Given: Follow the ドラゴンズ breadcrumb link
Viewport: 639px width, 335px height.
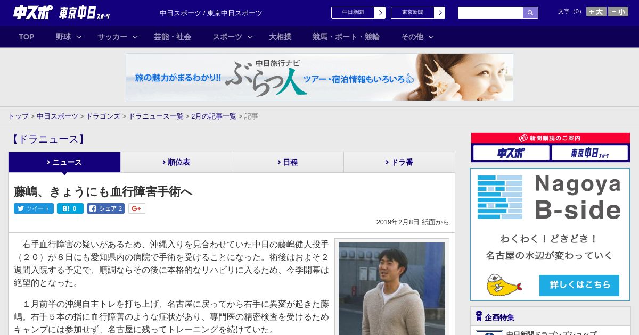Looking at the screenshot, I should tap(103, 116).
